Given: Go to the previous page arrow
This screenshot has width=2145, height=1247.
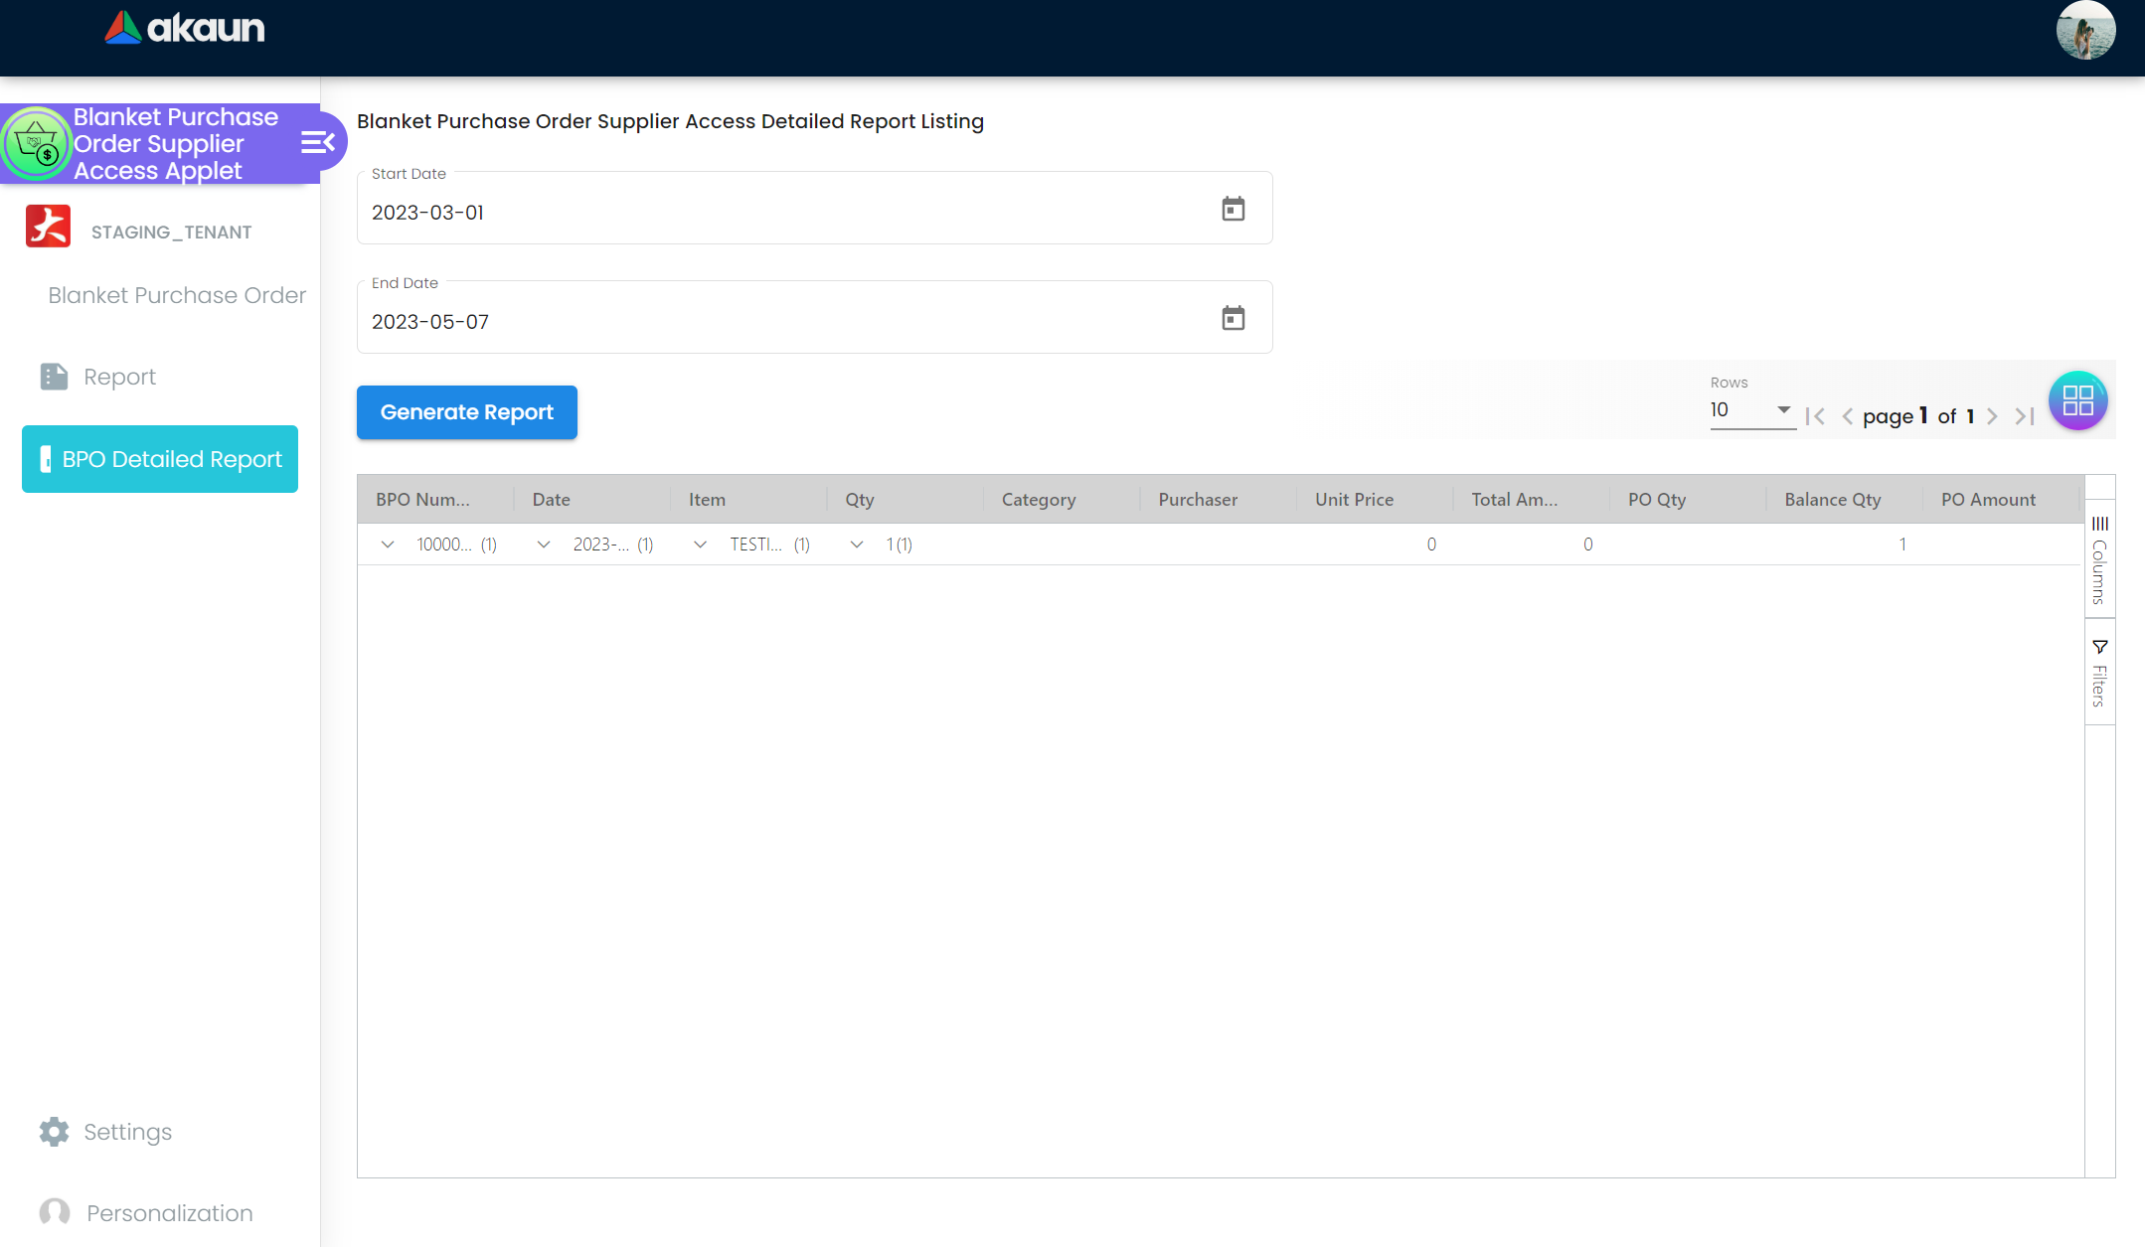Looking at the screenshot, I should tap(1848, 416).
